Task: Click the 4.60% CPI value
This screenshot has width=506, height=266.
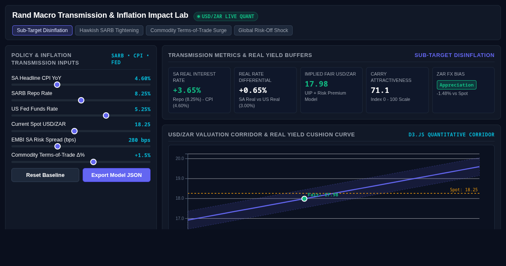Action: point(143,79)
